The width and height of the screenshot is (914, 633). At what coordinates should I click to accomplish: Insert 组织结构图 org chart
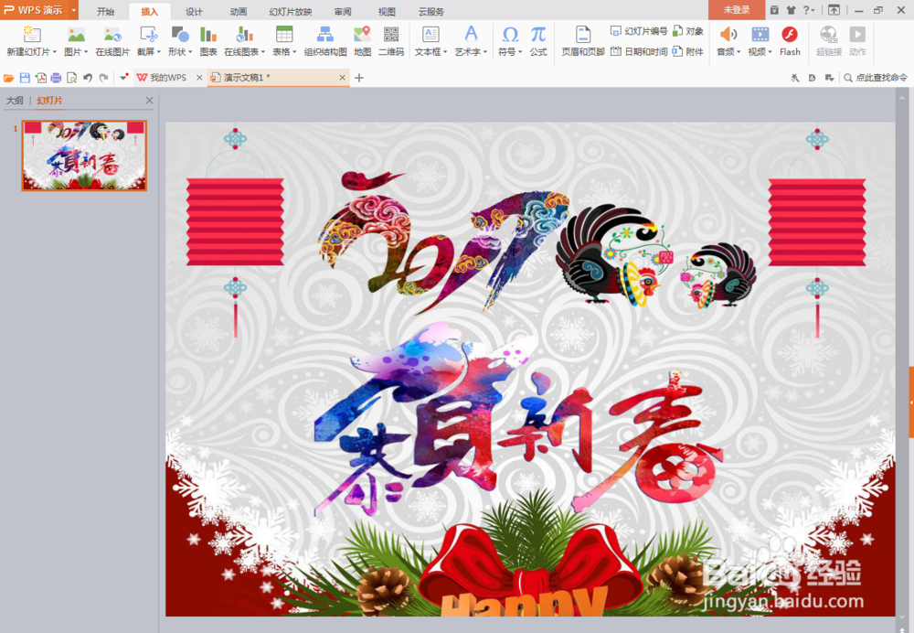[325, 40]
